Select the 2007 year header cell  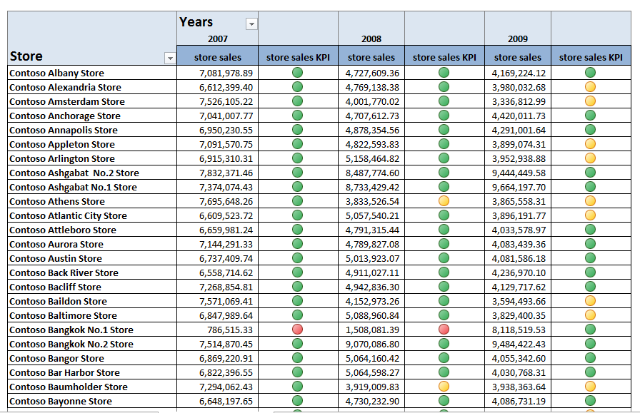pyautogui.click(x=218, y=39)
